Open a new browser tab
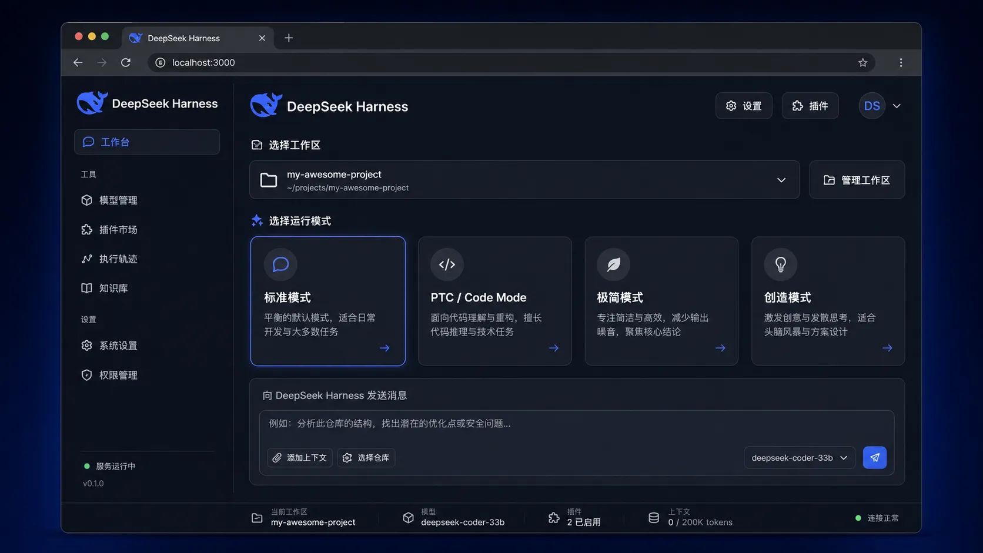This screenshot has width=983, height=553. [289, 38]
